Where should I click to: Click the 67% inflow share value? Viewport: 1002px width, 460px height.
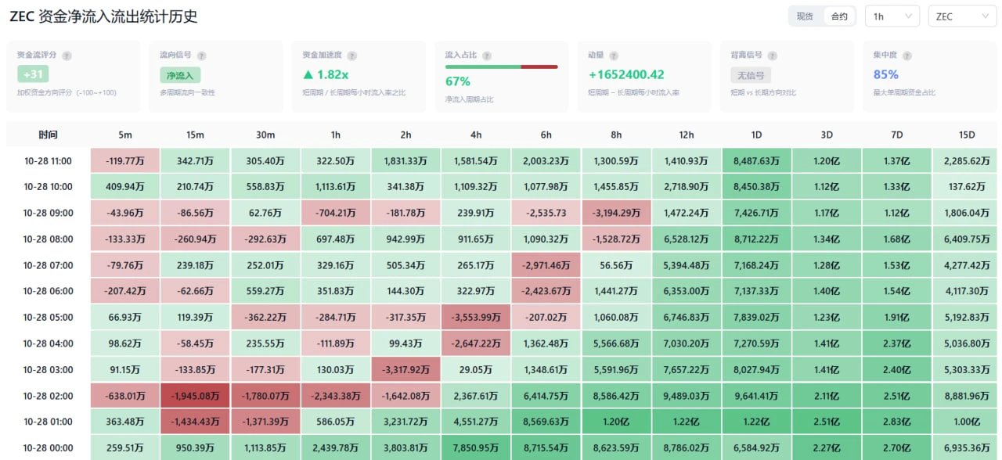(x=458, y=81)
